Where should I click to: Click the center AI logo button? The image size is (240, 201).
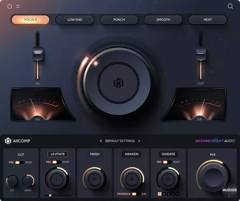click(x=119, y=83)
